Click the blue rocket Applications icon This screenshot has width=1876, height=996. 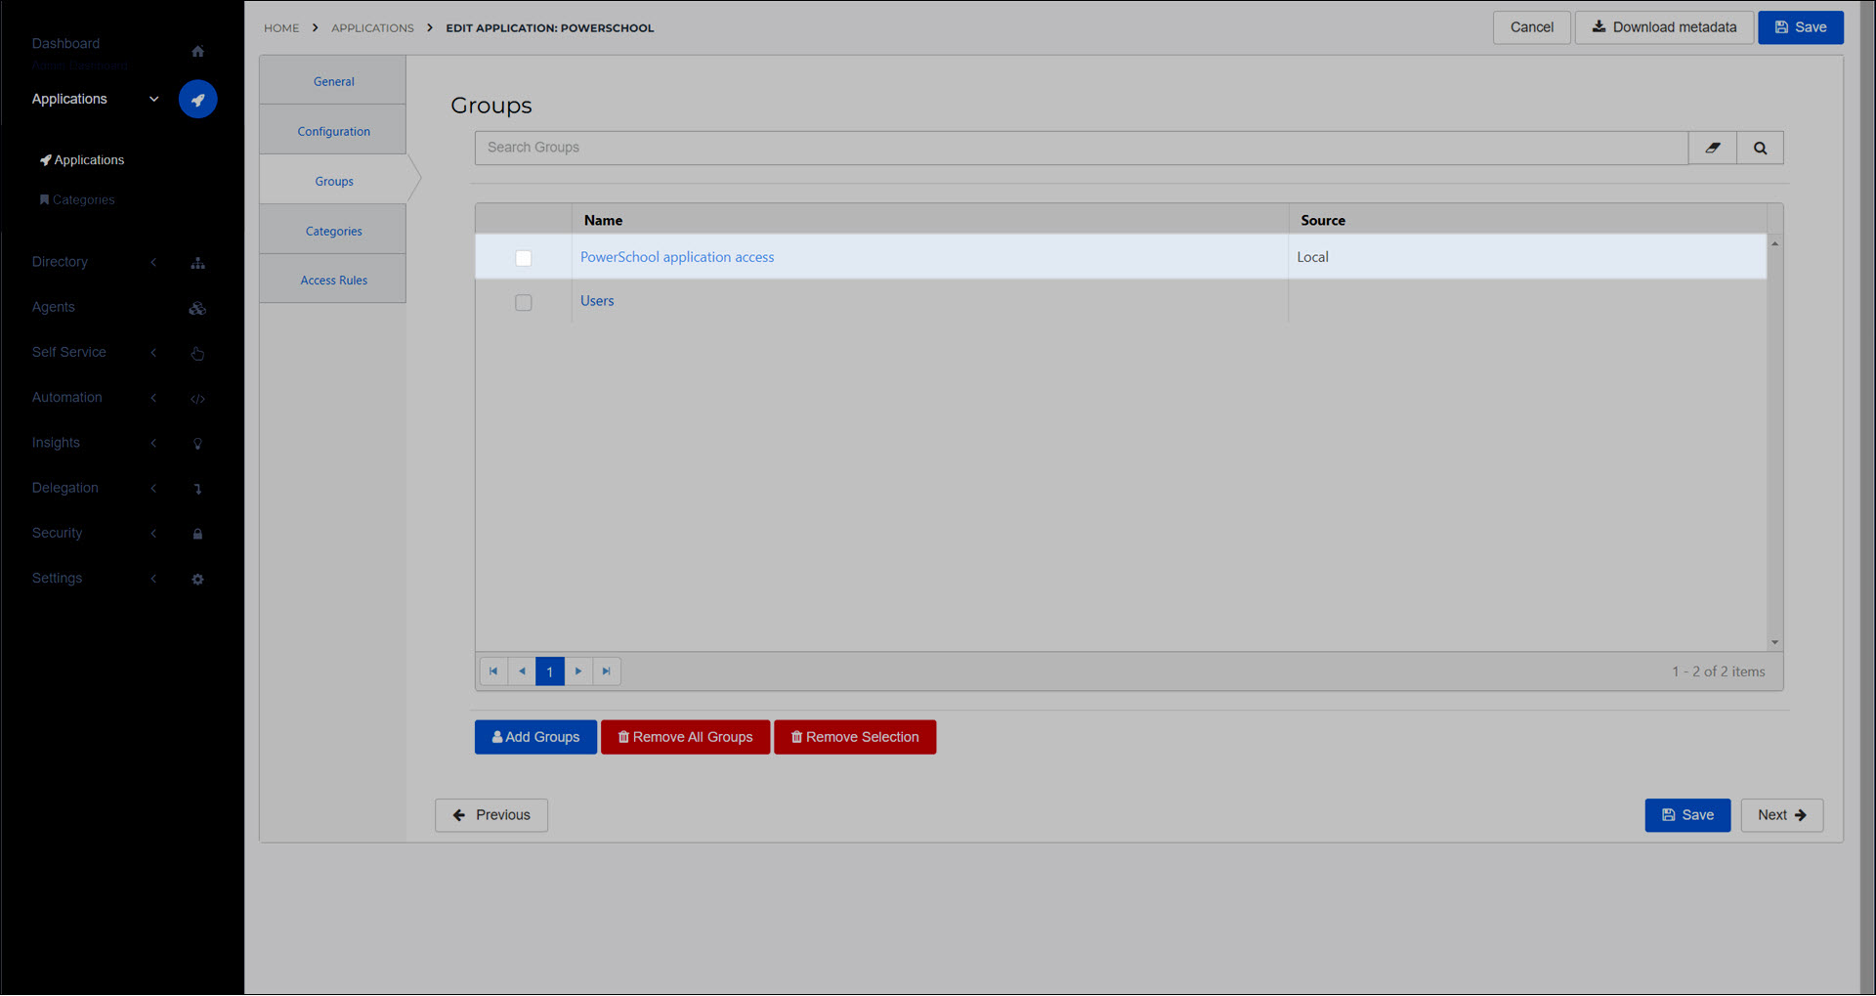click(x=197, y=99)
